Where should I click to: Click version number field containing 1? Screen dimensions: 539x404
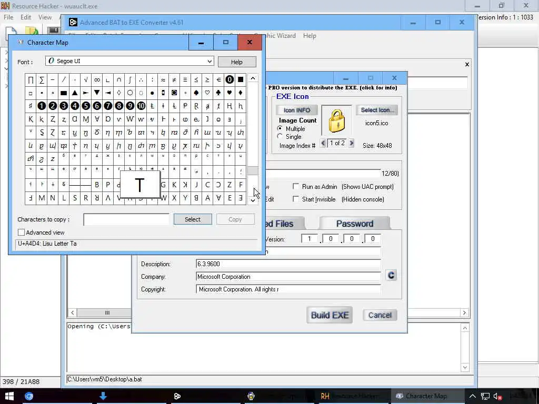310,239
